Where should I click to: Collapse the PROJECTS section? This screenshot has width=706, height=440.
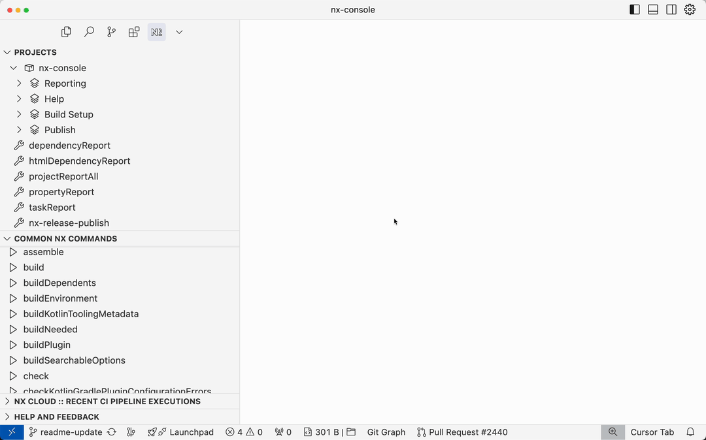(x=7, y=53)
